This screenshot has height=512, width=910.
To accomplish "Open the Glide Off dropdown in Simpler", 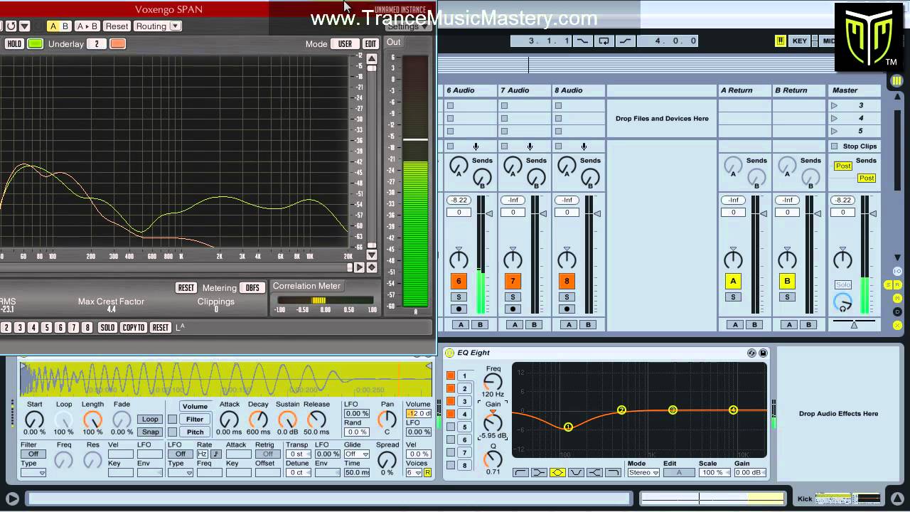I will coord(356,454).
